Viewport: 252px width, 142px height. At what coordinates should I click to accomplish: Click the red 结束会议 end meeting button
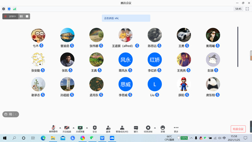point(238,129)
